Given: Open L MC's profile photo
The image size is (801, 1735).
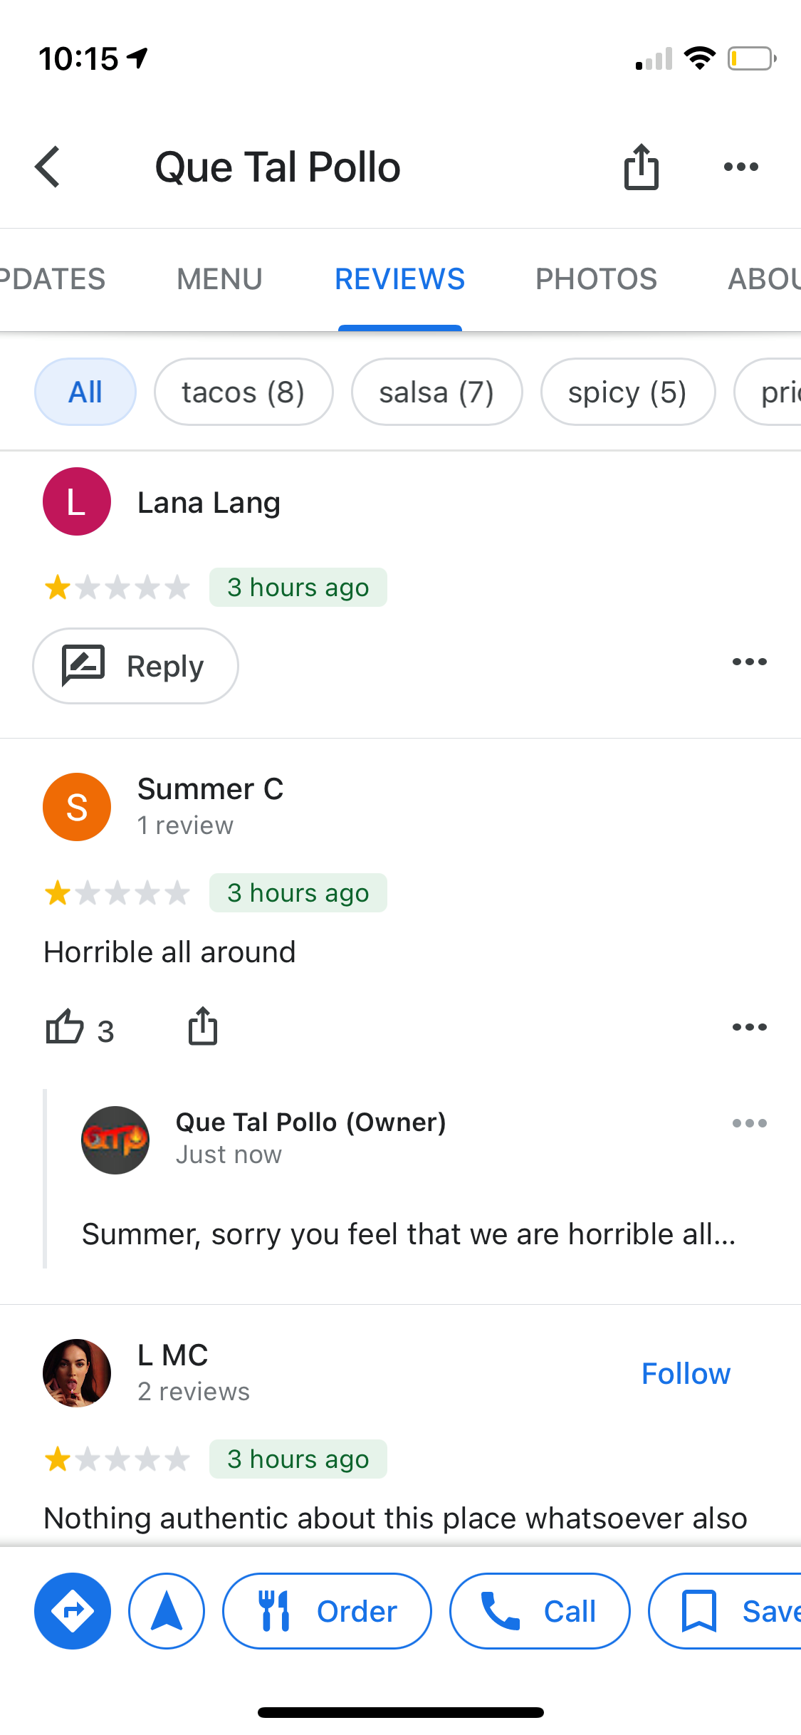Looking at the screenshot, I should (x=77, y=1373).
